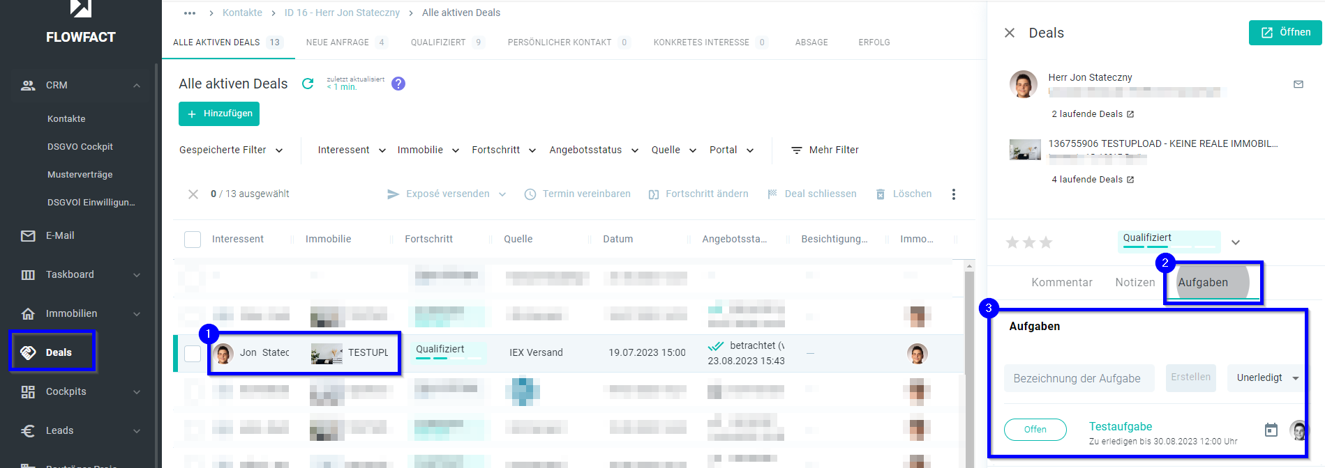The height and width of the screenshot is (468, 1325).
Task: Open the purple help question mark icon
Action: click(x=398, y=84)
